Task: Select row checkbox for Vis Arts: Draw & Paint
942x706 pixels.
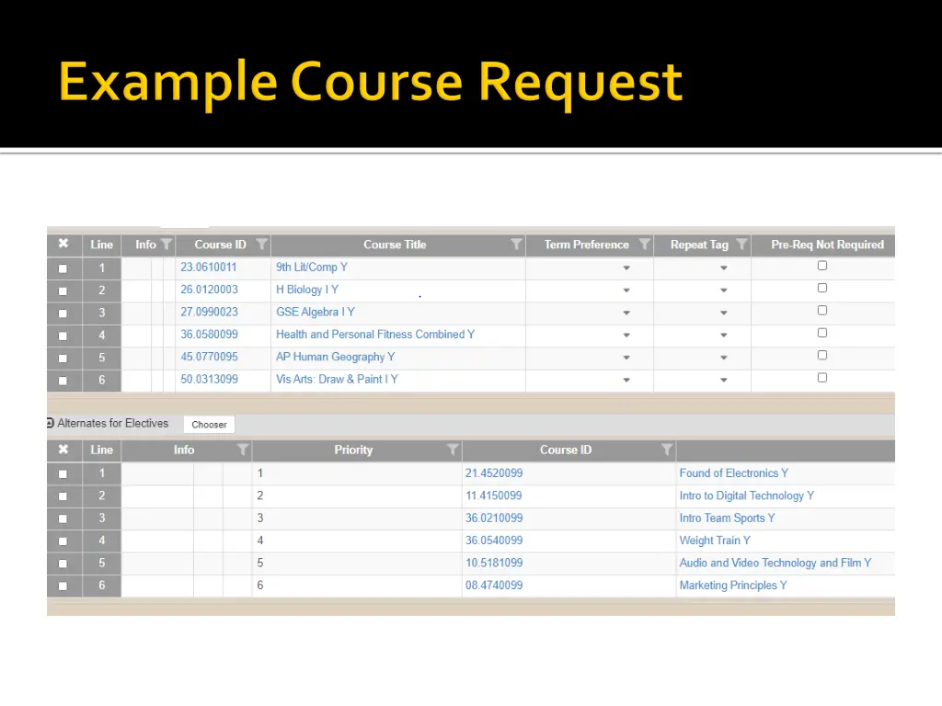Action: 63,381
